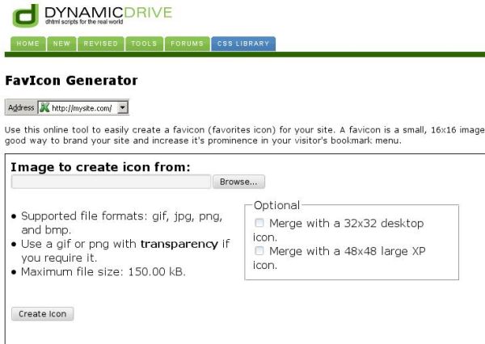Open the HOME tab
The width and height of the screenshot is (485, 344).
point(28,44)
